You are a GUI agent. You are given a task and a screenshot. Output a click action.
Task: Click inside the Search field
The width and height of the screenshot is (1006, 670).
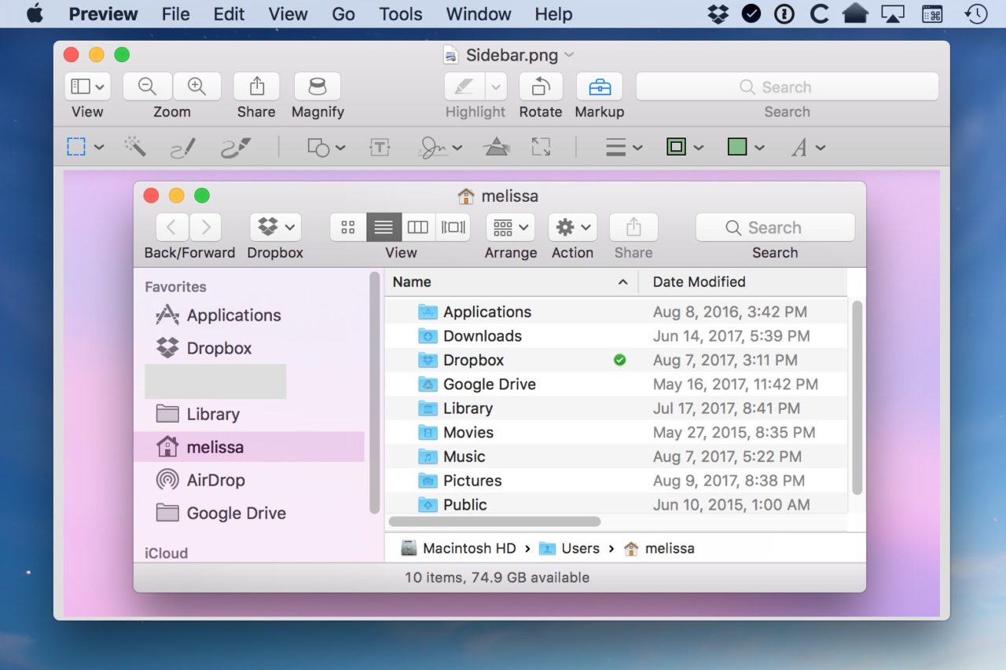[786, 86]
